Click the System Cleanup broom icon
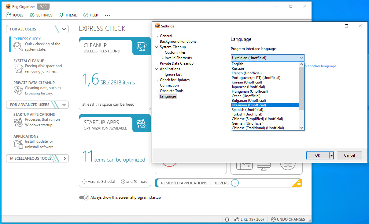Image resolution: width=369 pixels, height=224 pixels. click(18, 69)
